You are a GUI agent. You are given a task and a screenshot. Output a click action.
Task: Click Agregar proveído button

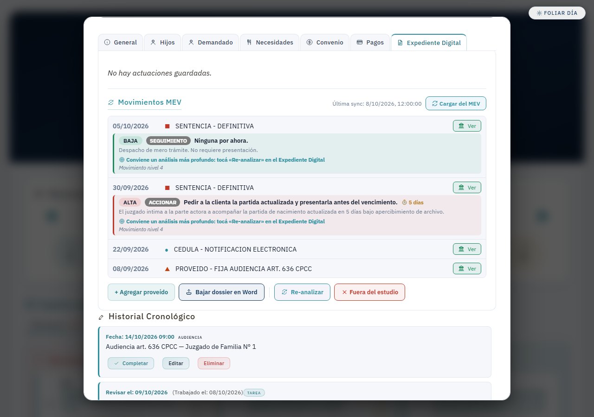(x=141, y=292)
